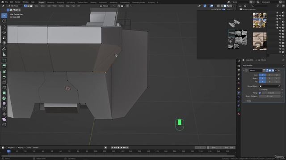Select the Select Box tool
This screenshot has height=160, width=286.
point(4,16)
